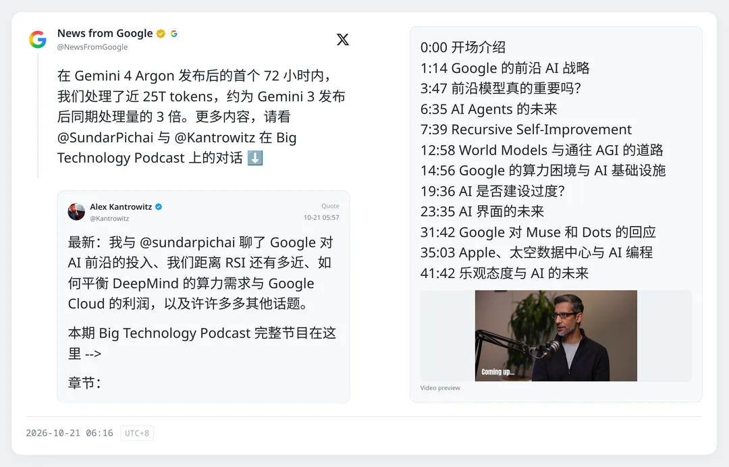Image resolution: width=729 pixels, height=467 pixels.
Task: Click Alex Kantrowitz's profile photo
Action: pyautogui.click(x=76, y=211)
